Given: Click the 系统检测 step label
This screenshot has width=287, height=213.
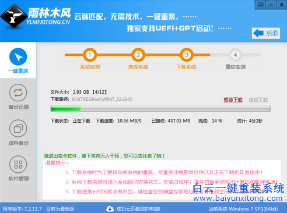Looking at the screenshot, I should pos(90,67).
